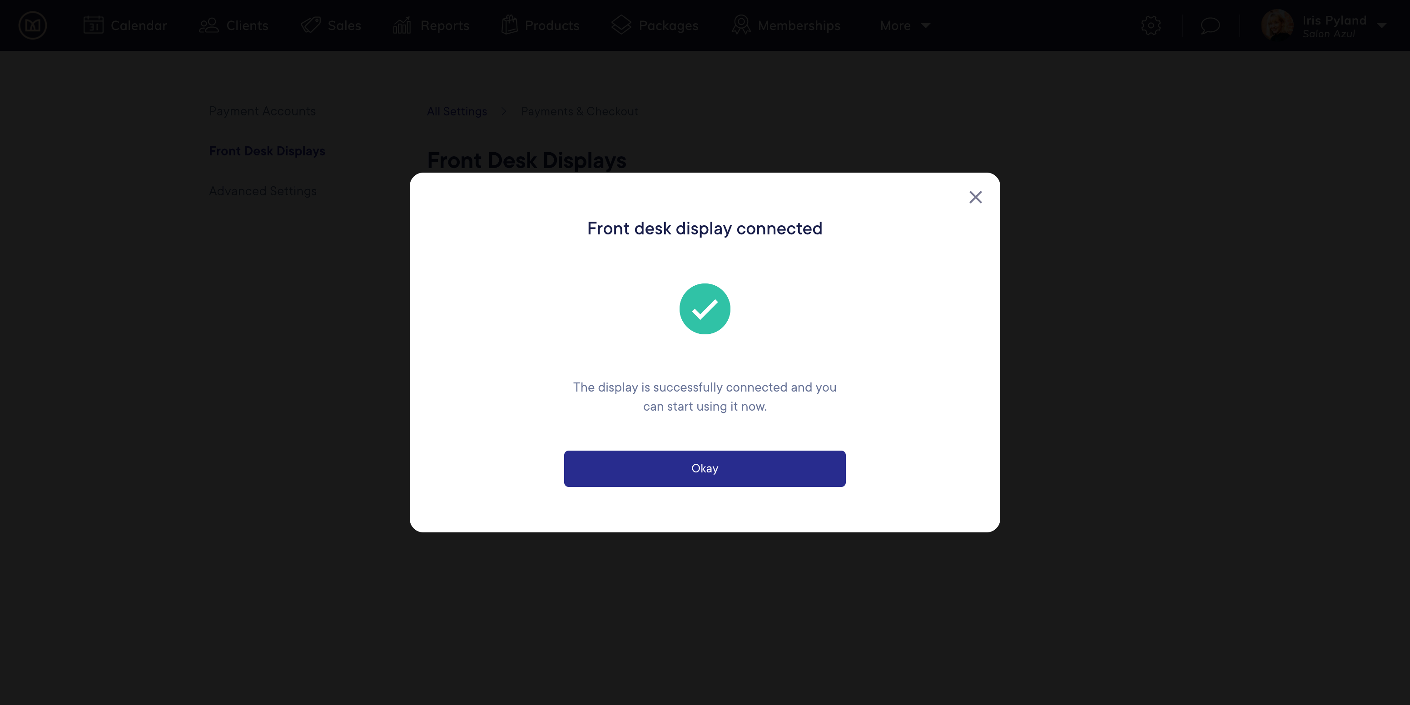
Task: Expand the breadcrumb back to All Settings
Action: tap(457, 111)
